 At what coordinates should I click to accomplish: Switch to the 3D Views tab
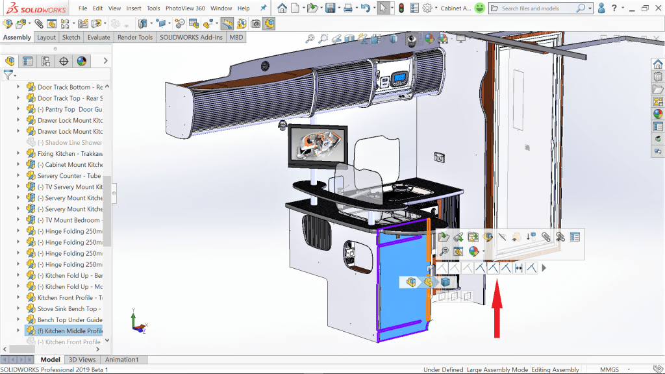82,359
